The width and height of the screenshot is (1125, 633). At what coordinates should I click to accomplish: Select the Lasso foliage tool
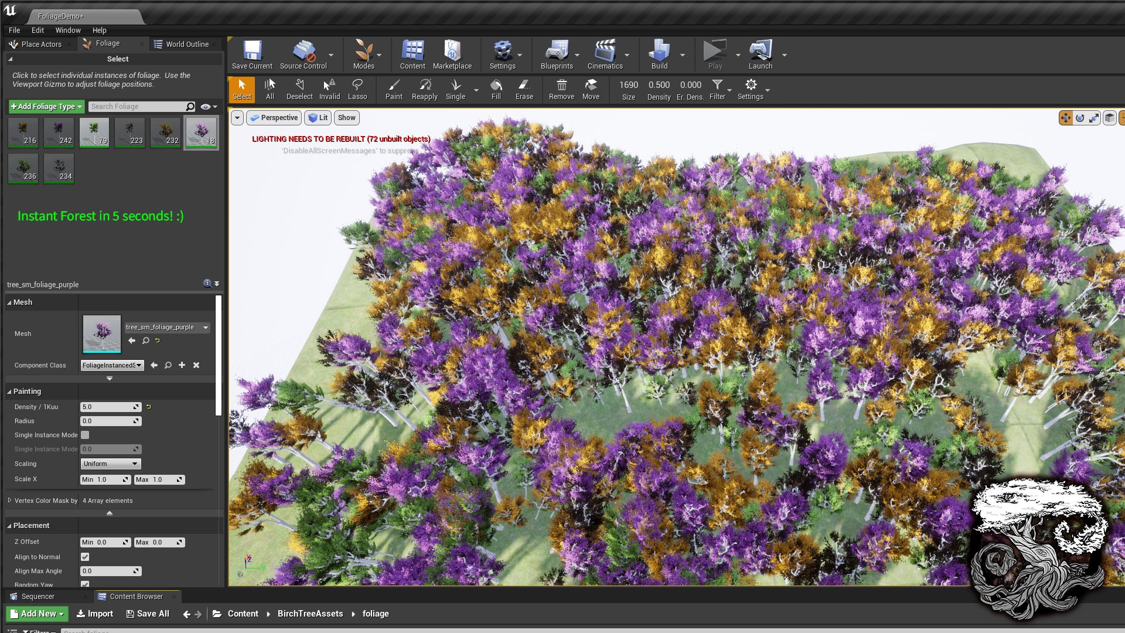[x=357, y=89]
